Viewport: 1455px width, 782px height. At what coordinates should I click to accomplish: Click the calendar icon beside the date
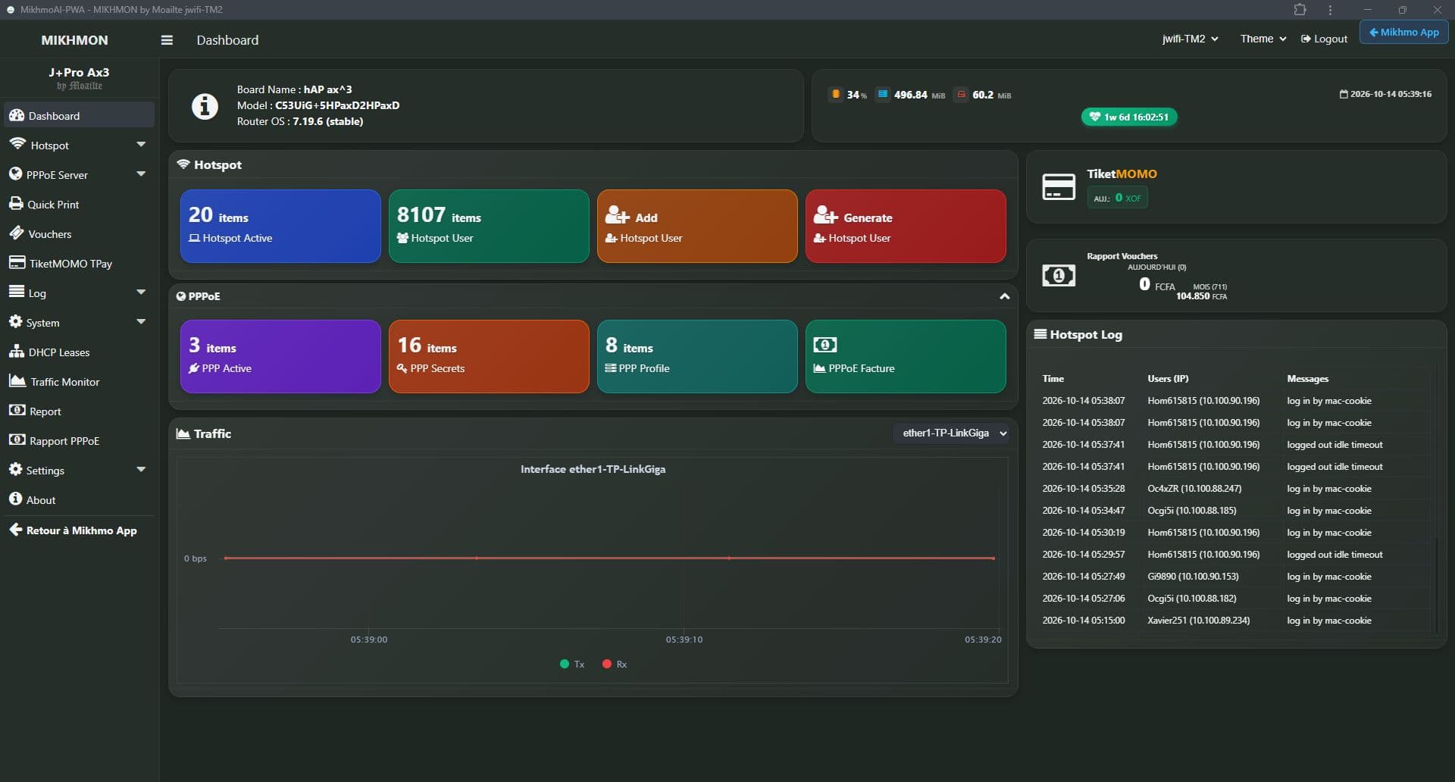(1344, 94)
